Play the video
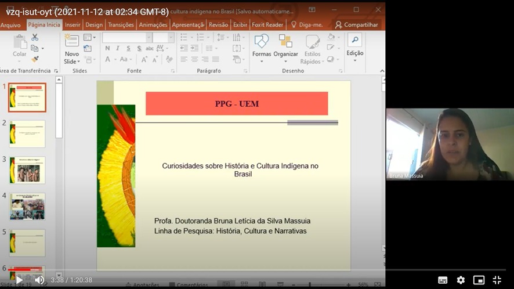 [19, 280]
